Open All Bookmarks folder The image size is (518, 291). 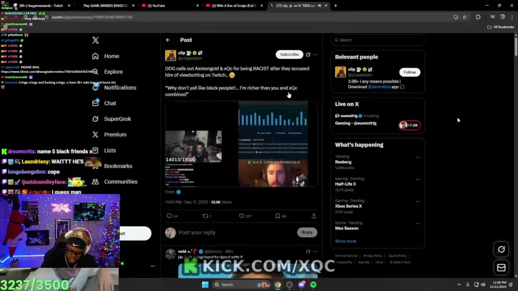[x=501, y=27]
